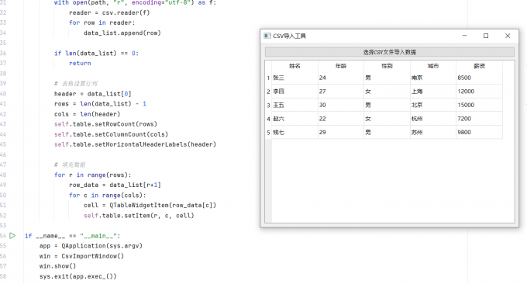Click the 性别 cell in 赵六's row
Viewport: 527px width, 284px height.
(387, 119)
